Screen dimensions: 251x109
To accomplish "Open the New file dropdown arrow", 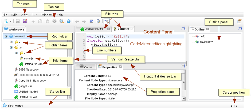I will pos(10,21).
